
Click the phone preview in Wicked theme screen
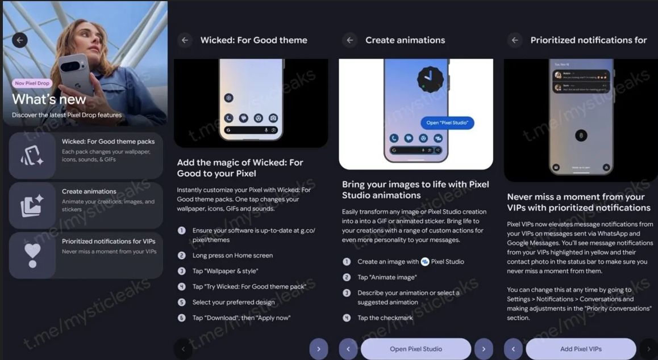point(251,100)
